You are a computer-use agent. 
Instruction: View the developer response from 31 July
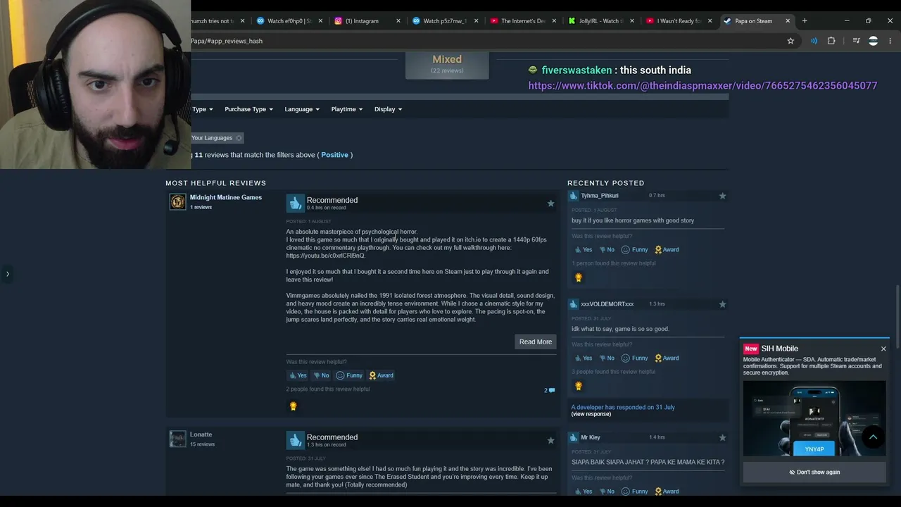point(591,414)
